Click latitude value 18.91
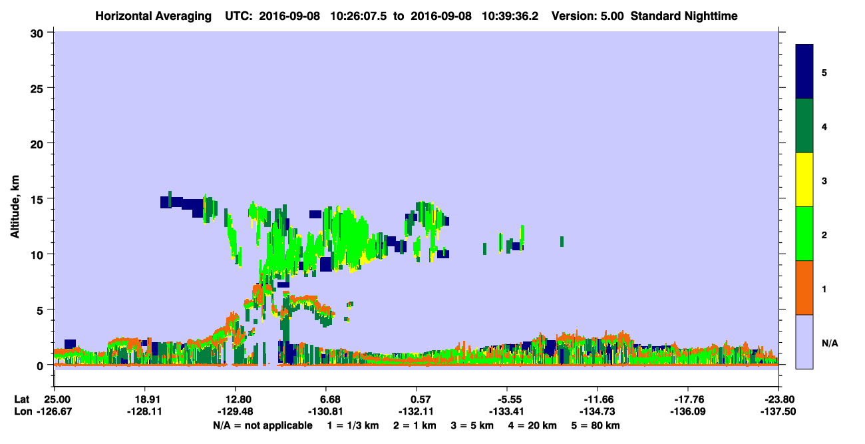 [x=144, y=399]
